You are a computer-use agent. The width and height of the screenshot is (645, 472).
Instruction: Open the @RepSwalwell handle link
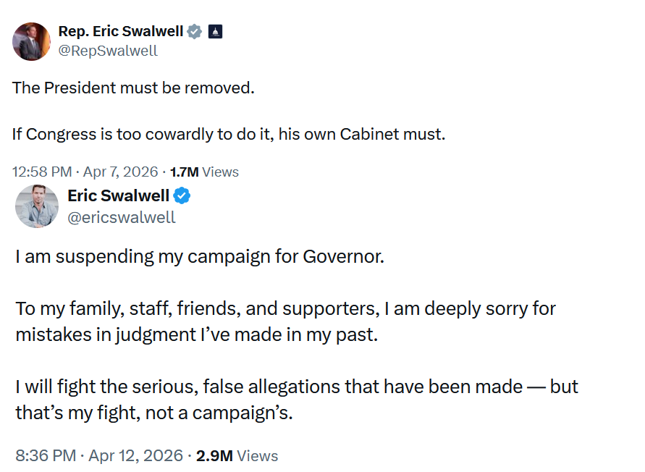point(108,51)
